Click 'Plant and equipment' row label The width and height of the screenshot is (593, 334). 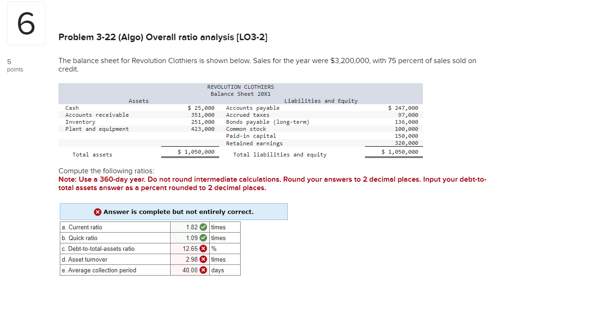[x=97, y=129]
